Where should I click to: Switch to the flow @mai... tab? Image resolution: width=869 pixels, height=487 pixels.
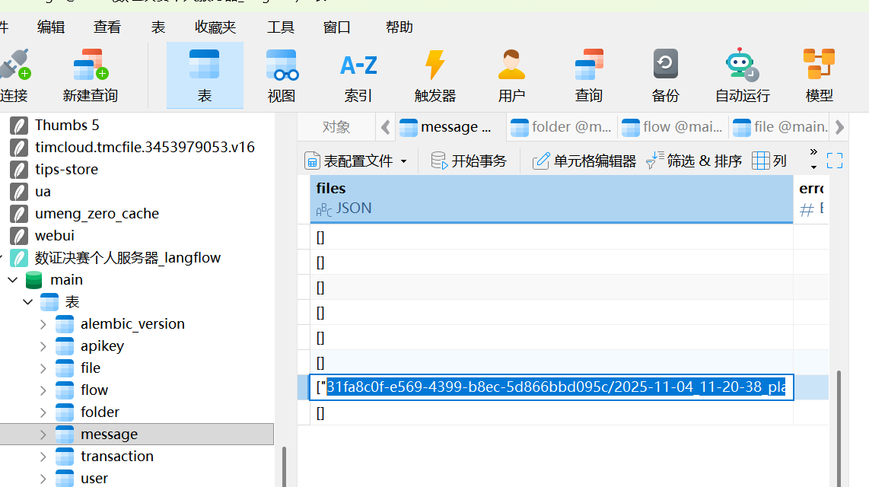672,127
